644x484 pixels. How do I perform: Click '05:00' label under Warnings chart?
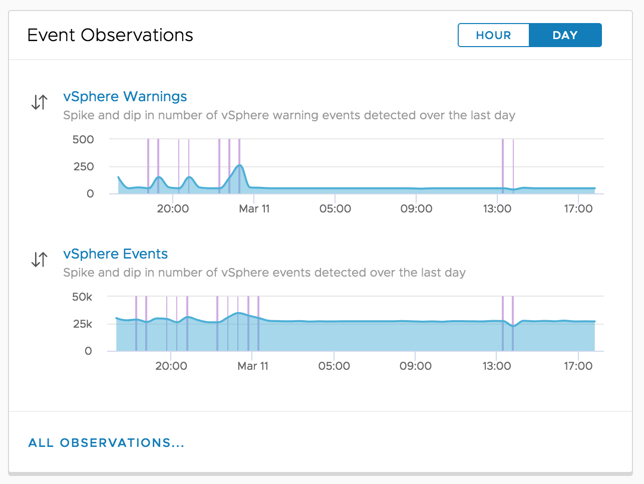335,208
